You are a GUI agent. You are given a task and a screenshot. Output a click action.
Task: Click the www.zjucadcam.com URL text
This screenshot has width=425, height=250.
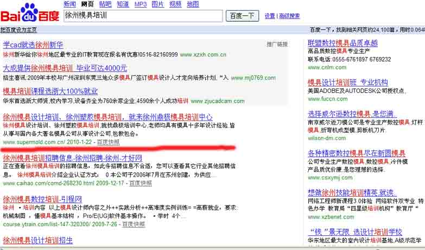pos(218,101)
